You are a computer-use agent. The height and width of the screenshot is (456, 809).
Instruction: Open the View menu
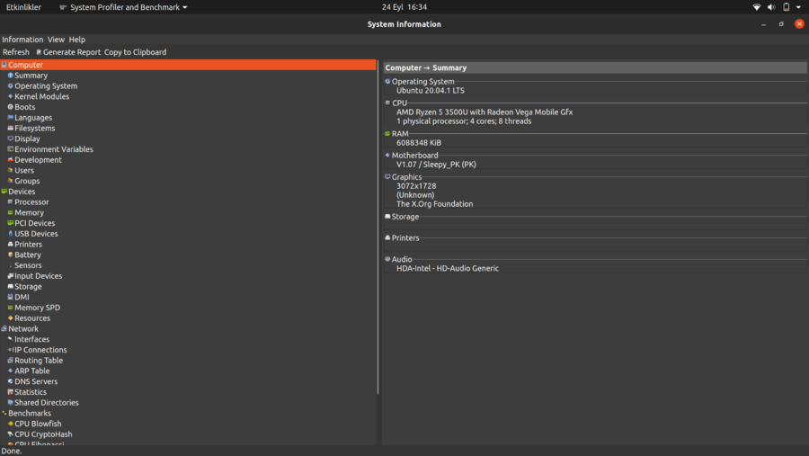click(56, 40)
